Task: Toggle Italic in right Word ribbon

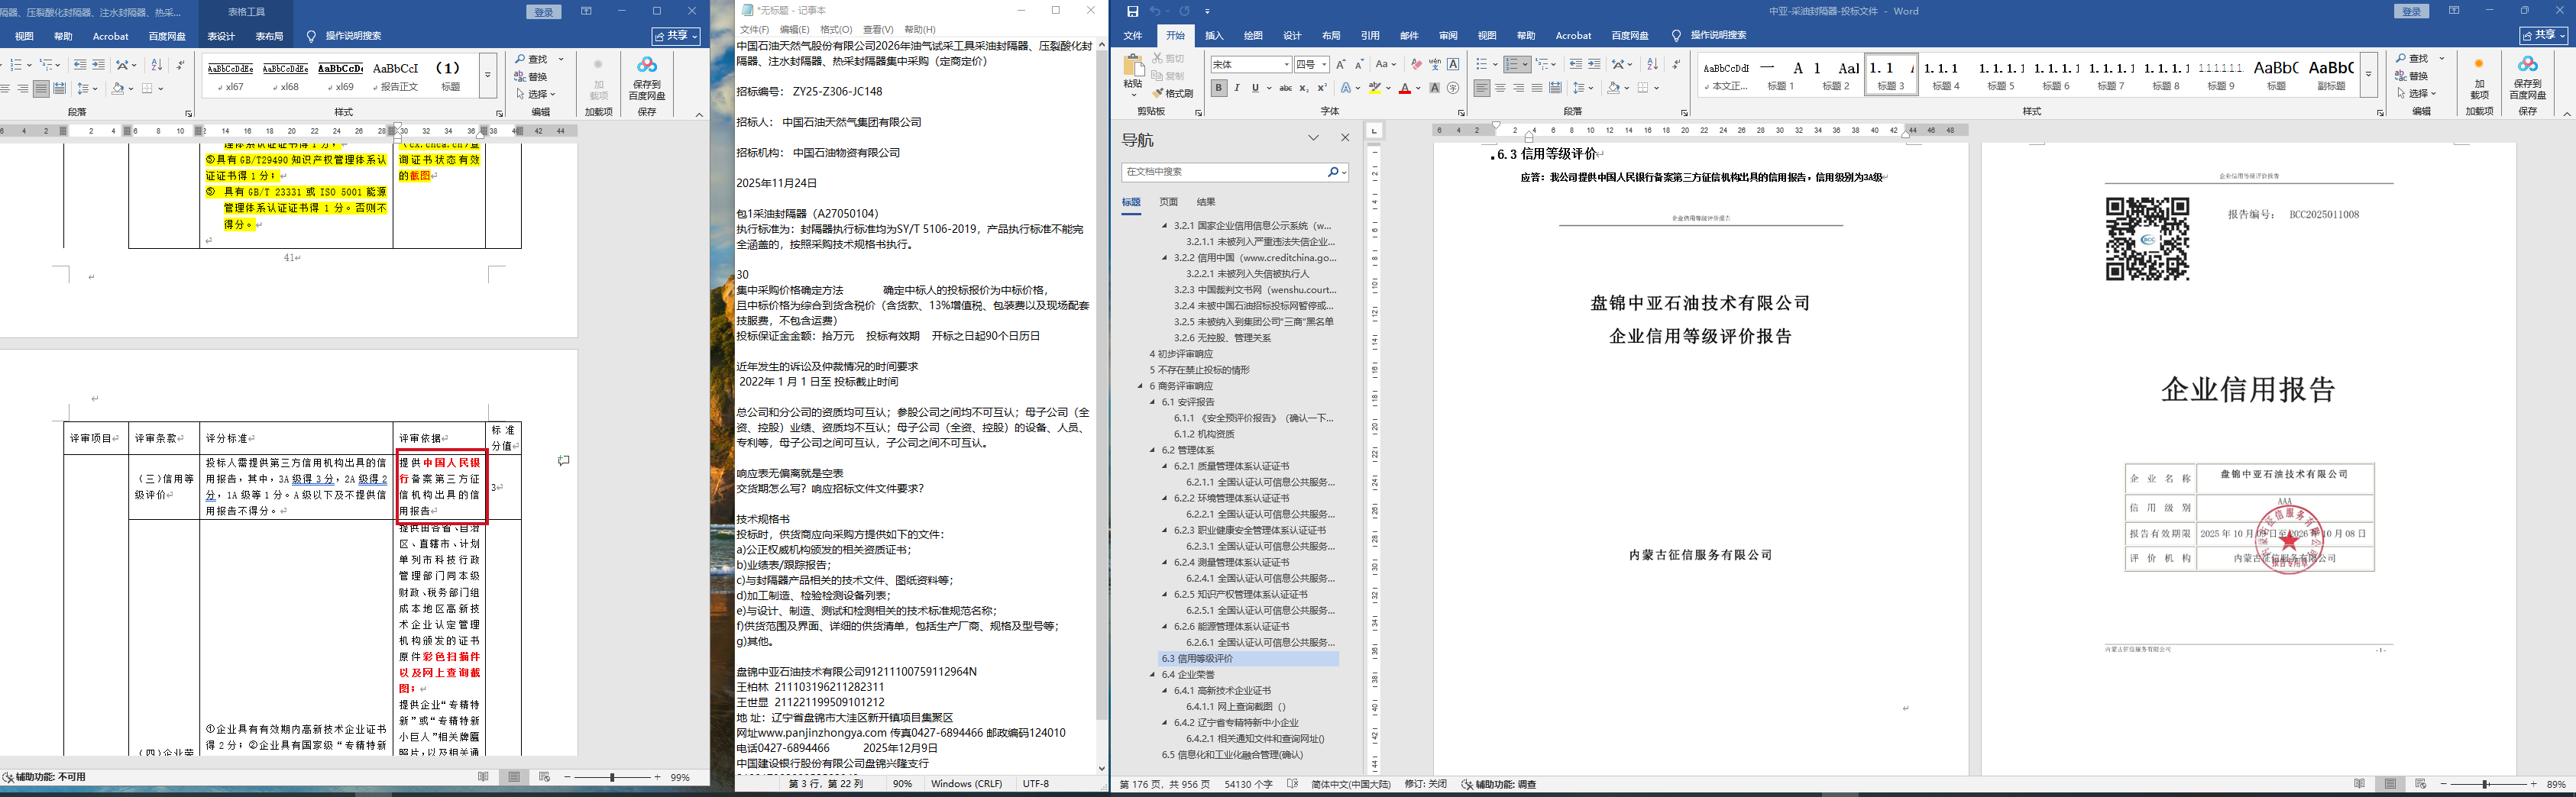Action: [1237, 88]
